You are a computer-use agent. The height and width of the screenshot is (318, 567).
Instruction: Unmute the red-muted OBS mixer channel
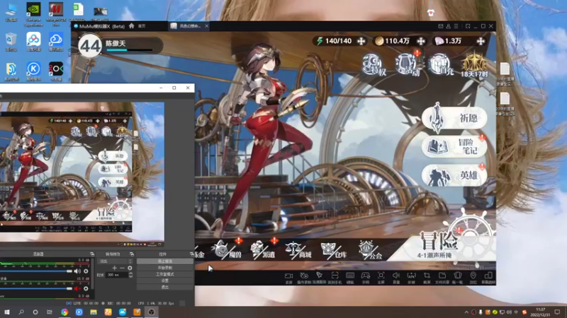pyautogui.click(x=77, y=288)
